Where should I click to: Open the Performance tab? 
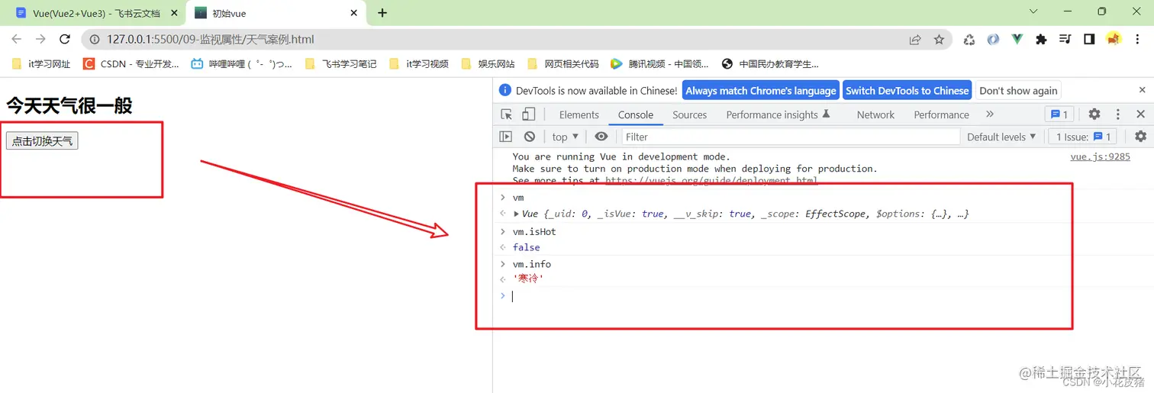(941, 114)
